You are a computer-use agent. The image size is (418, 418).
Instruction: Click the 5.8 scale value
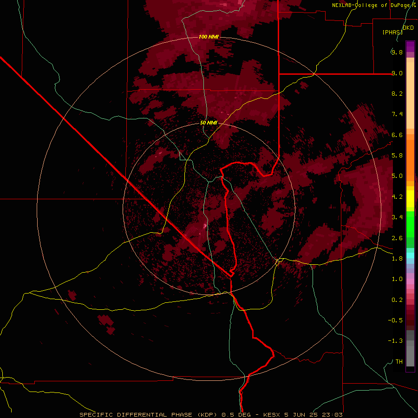397,156
